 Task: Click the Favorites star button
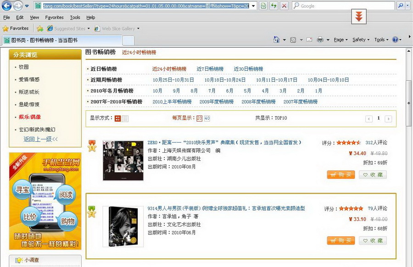click(x=16, y=28)
